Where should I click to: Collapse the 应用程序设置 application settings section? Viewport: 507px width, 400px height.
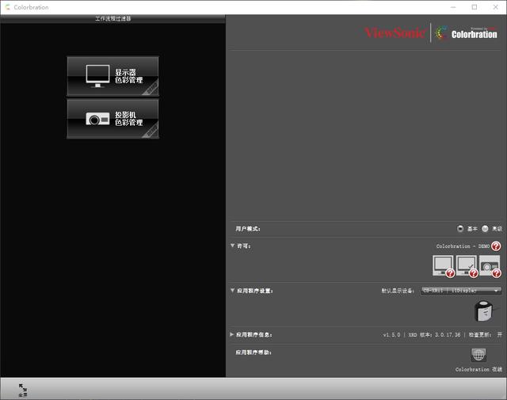(232, 291)
